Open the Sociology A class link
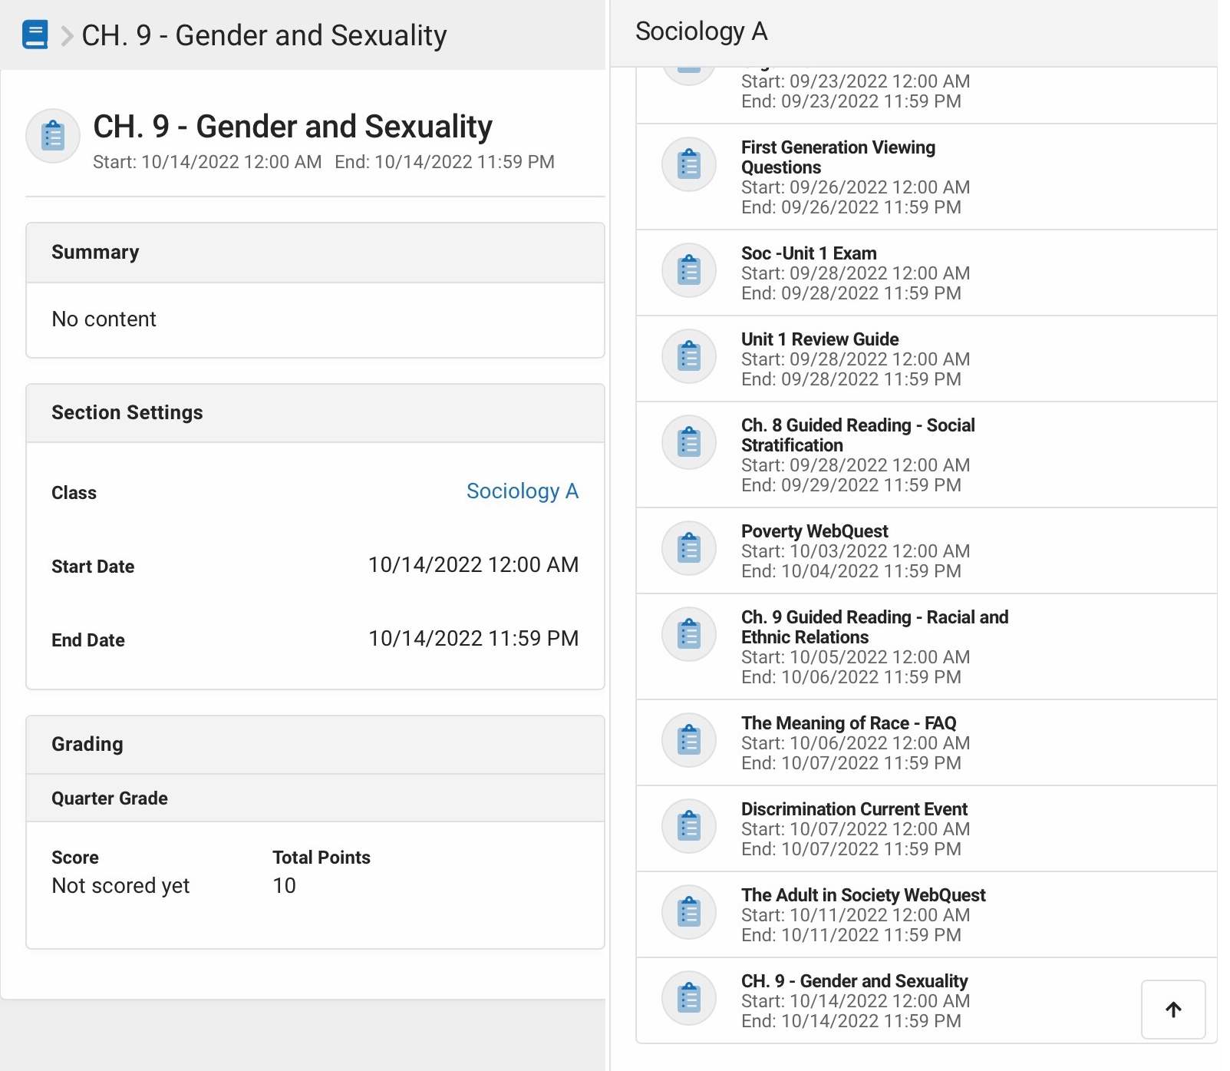Screen dimensions: 1230x1071 (522, 491)
